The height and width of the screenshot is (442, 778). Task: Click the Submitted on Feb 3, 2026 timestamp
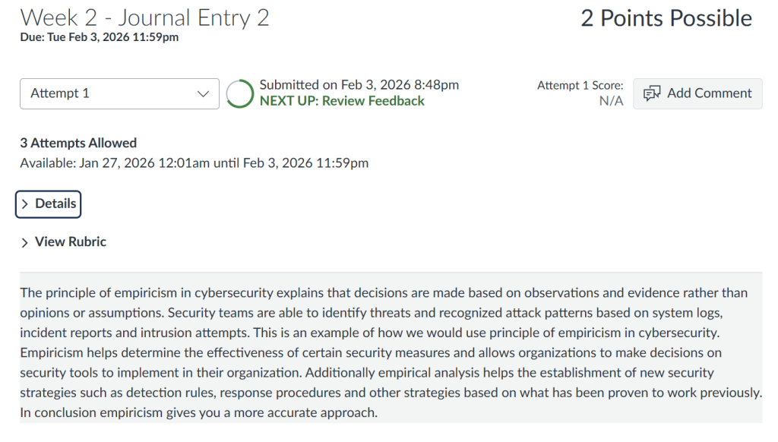point(359,85)
